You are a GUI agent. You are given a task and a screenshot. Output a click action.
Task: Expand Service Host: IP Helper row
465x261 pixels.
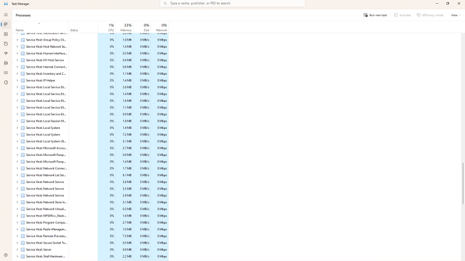tap(17, 81)
